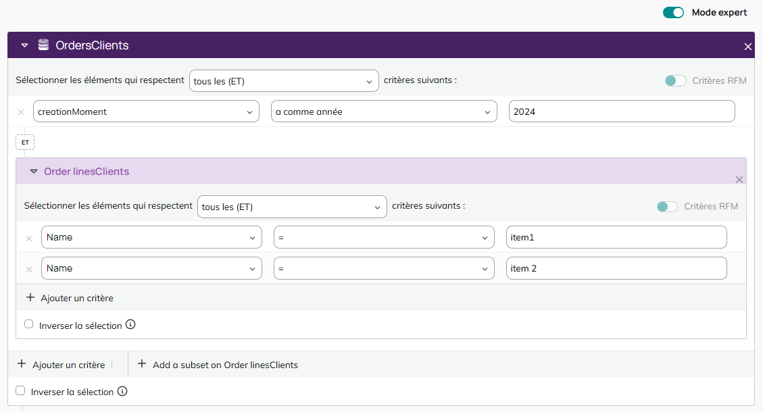Open OrdersClients 'tous les (ET)' dropdown
Viewport: 763px width, 412px height.
click(x=284, y=81)
